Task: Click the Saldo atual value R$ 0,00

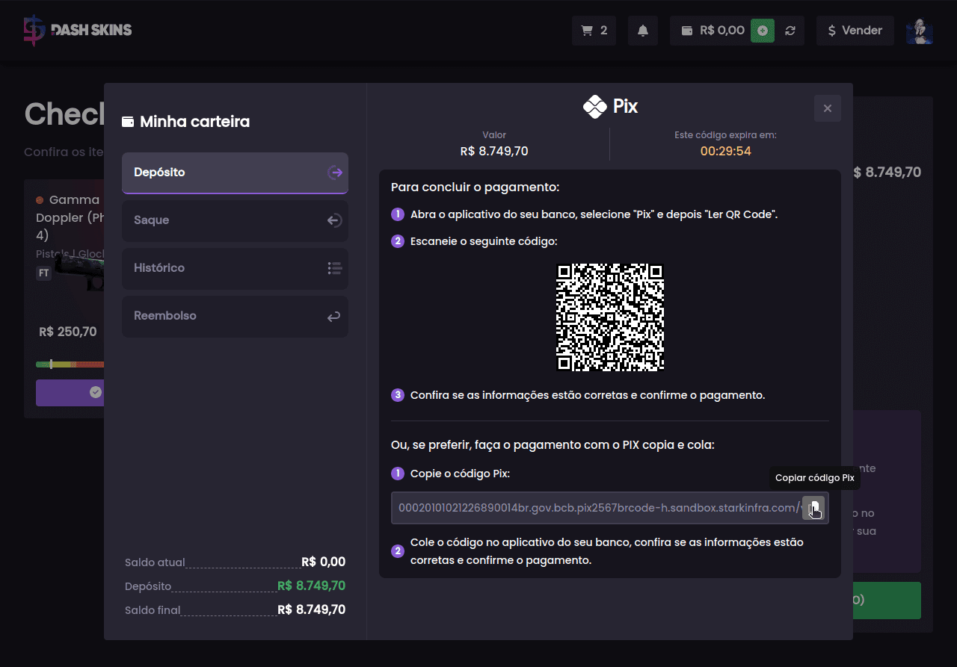Action: coord(323,562)
